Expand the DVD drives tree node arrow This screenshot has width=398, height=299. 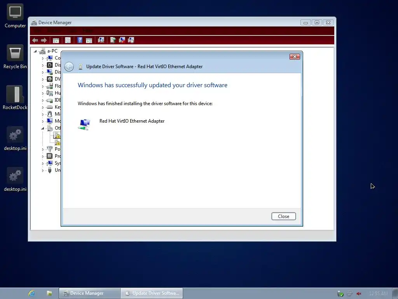[43, 79]
